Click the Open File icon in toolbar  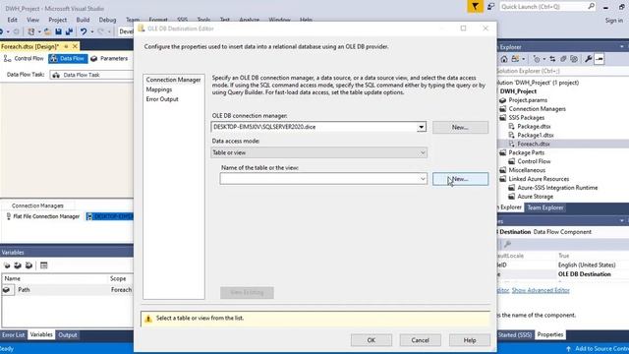click(x=47, y=31)
